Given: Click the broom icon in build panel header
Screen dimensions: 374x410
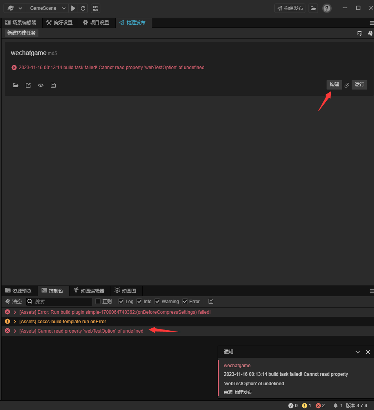Looking at the screenshot, I should click(x=370, y=33).
